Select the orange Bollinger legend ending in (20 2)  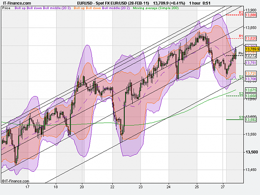click(x=102, y=8)
